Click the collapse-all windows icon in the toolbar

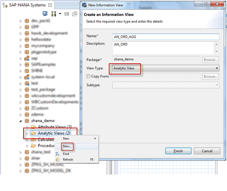pos(75,14)
